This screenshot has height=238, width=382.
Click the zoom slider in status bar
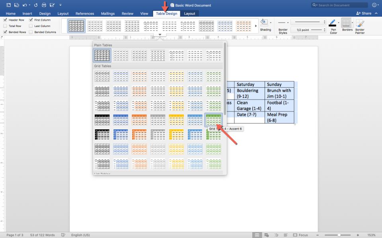pyautogui.click(x=339, y=235)
